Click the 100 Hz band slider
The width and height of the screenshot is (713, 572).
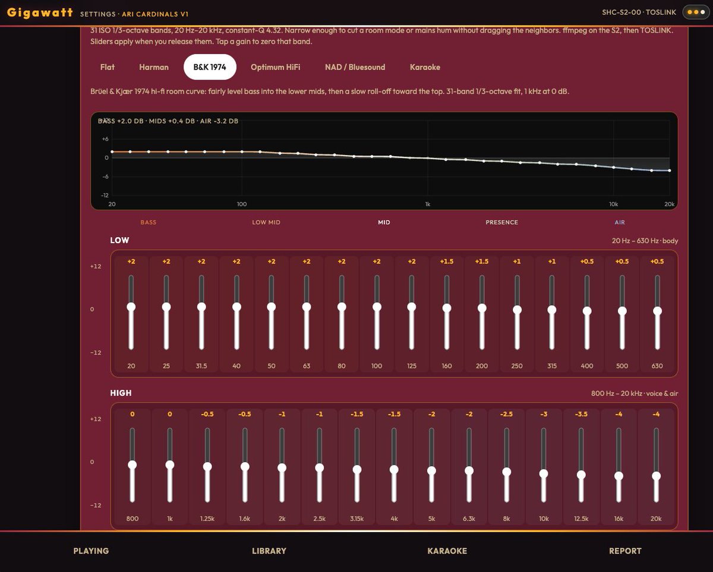(x=377, y=313)
